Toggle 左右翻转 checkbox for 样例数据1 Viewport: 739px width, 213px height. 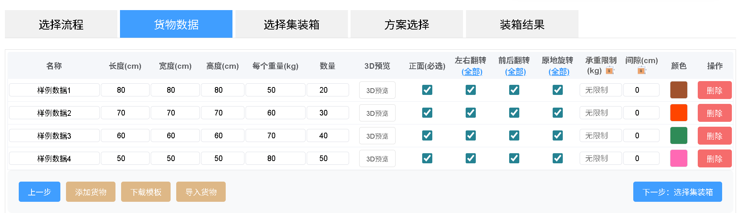pos(471,90)
